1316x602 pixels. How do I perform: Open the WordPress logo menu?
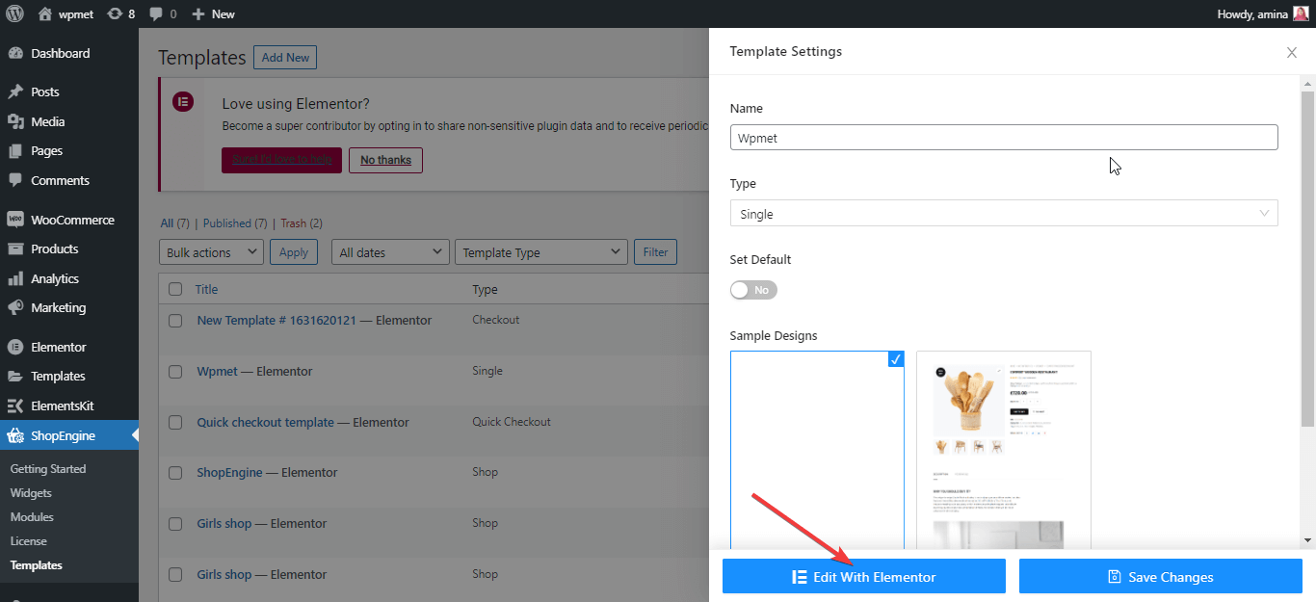pos(14,13)
